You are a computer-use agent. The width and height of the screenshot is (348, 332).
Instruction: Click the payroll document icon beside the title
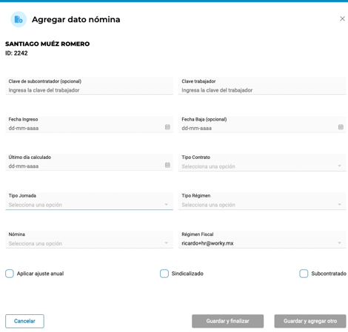19,19
